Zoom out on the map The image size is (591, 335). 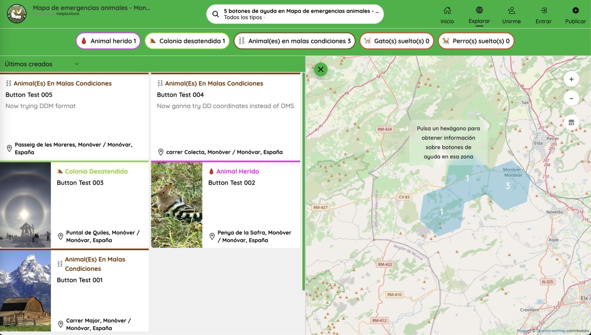tap(571, 99)
